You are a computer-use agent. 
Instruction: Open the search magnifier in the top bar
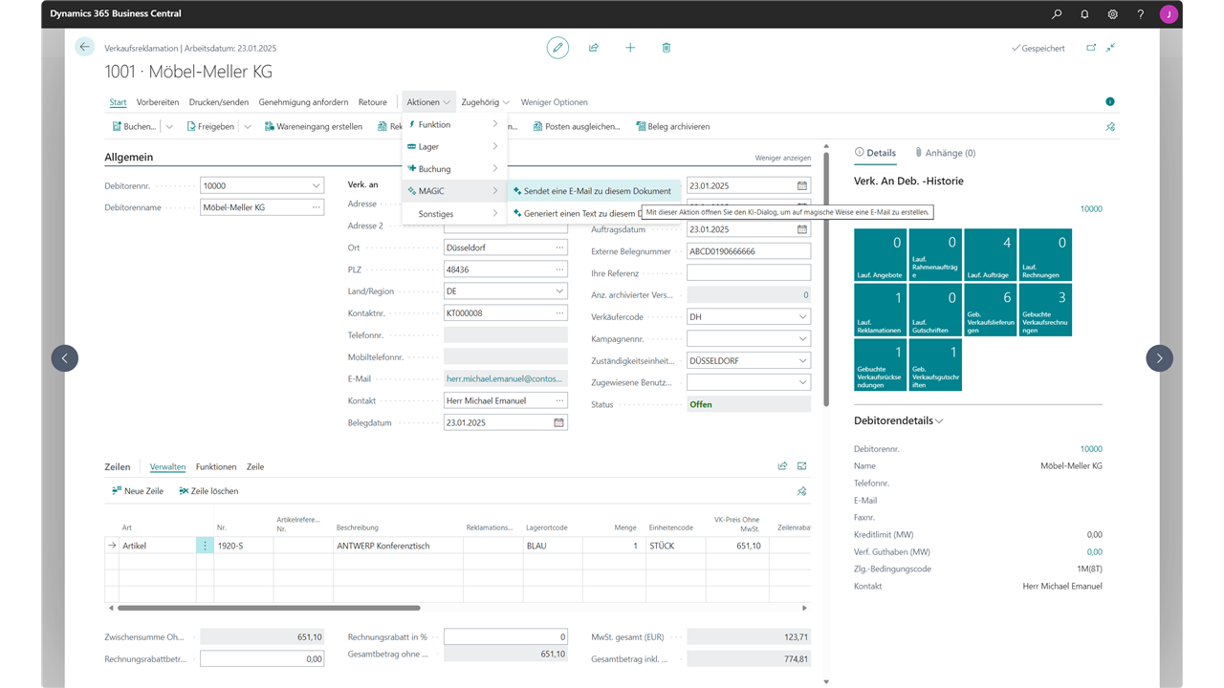1057,14
